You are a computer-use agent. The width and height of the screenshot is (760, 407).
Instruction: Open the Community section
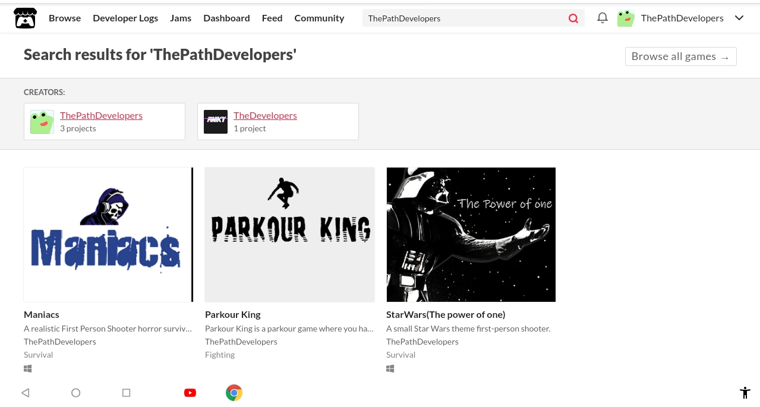(x=319, y=18)
